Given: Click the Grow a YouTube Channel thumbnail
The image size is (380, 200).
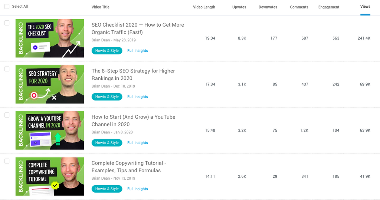Looking at the screenshot, I should click(x=50, y=130).
